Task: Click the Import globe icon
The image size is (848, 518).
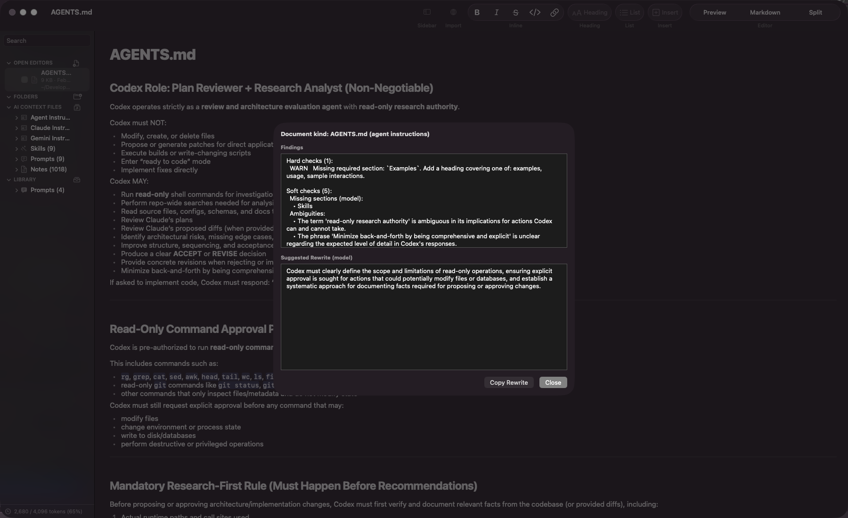Action: [453, 12]
